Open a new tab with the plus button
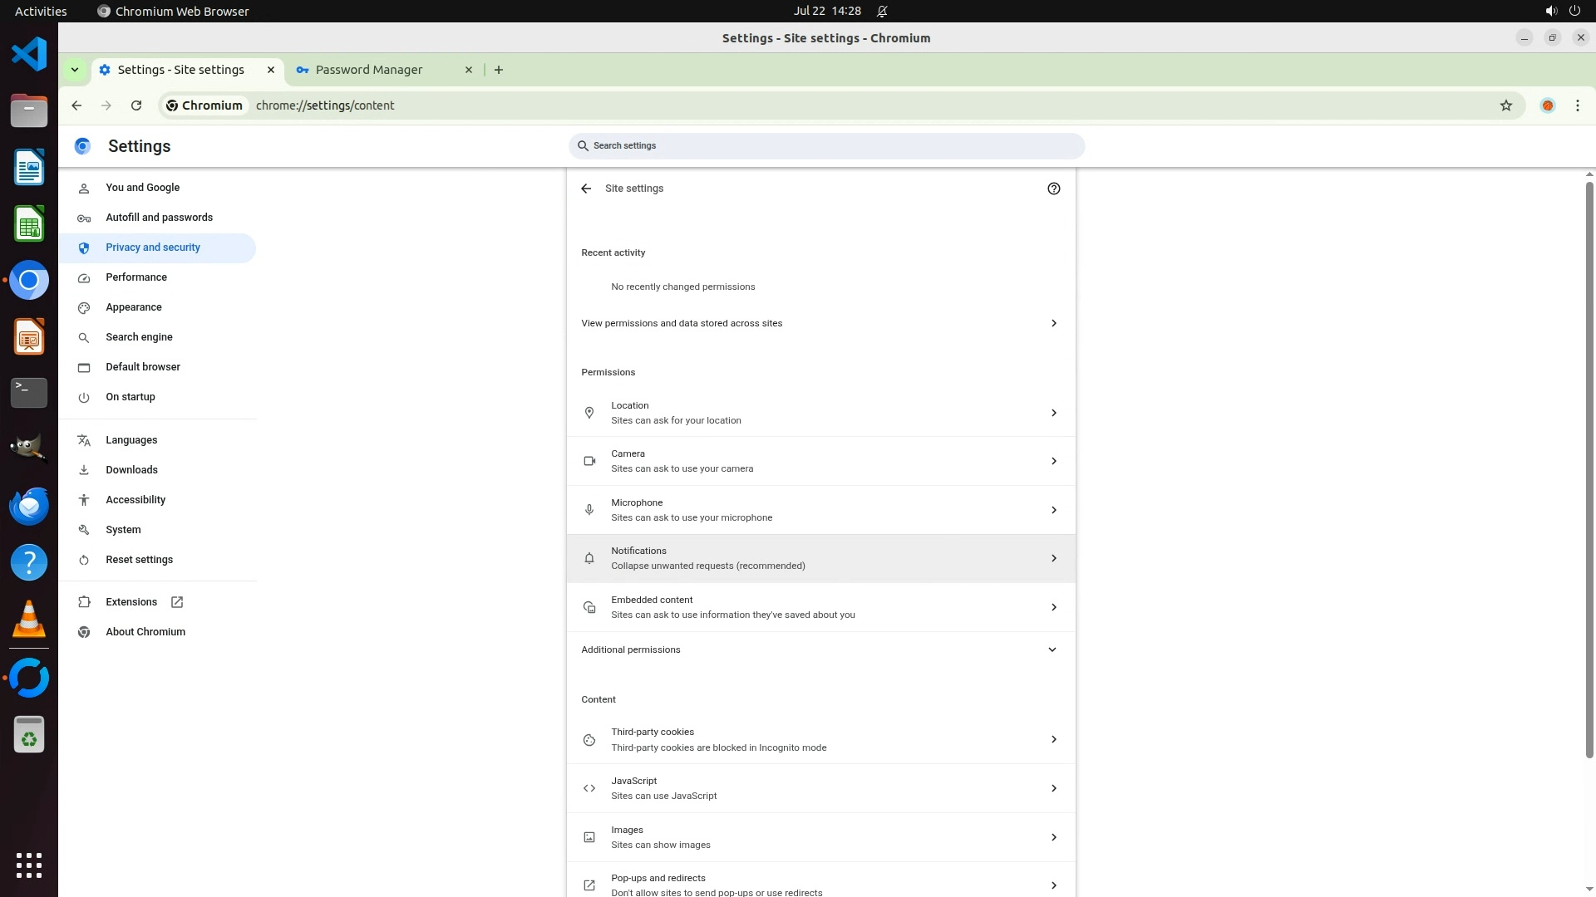Viewport: 1596px width, 897px height. tap(499, 70)
